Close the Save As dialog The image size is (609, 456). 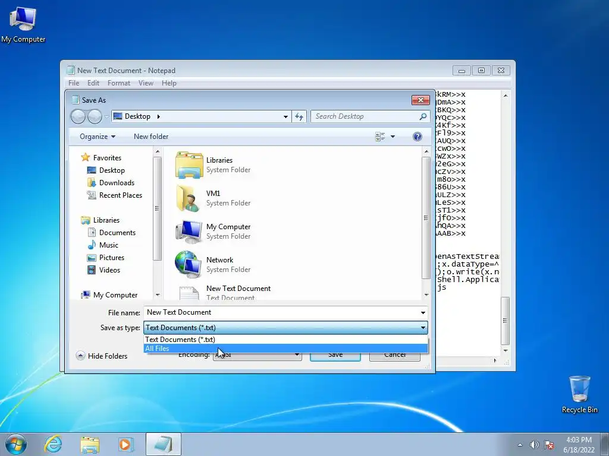(420, 100)
